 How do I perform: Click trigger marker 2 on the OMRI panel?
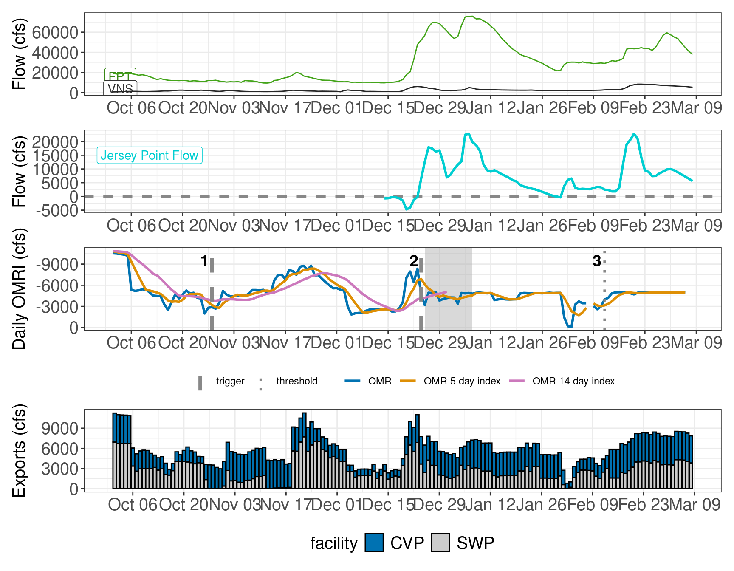pyautogui.click(x=421, y=293)
